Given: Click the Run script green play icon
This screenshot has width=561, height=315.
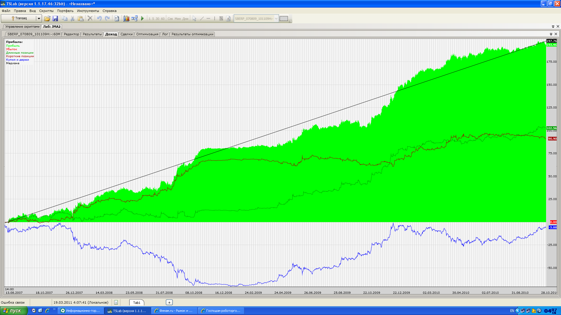Looking at the screenshot, I should coord(142,18).
